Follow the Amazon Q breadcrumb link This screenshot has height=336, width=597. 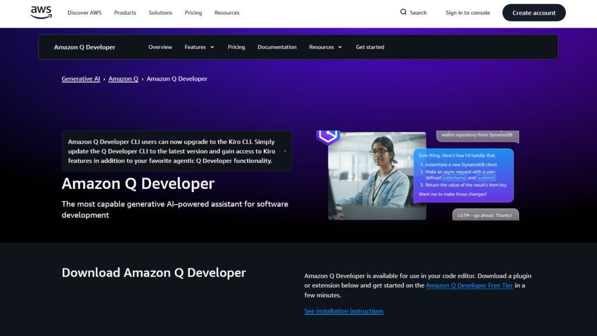(x=123, y=79)
